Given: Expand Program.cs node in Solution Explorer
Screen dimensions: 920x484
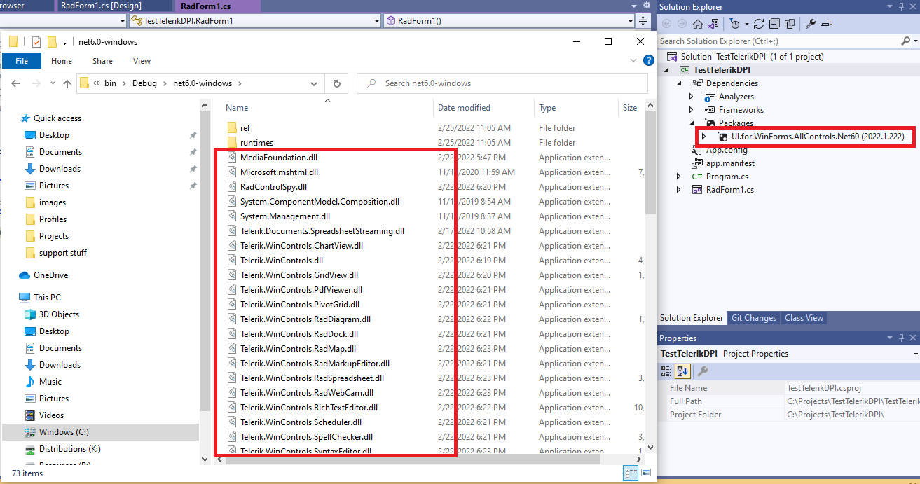Looking at the screenshot, I should (678, 177).
